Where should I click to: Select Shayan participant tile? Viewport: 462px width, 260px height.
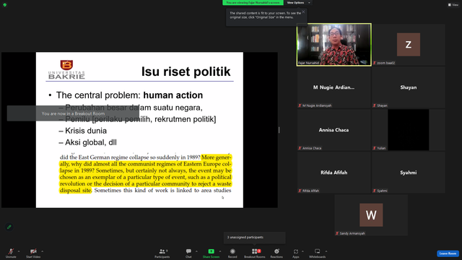coord(409,87)
